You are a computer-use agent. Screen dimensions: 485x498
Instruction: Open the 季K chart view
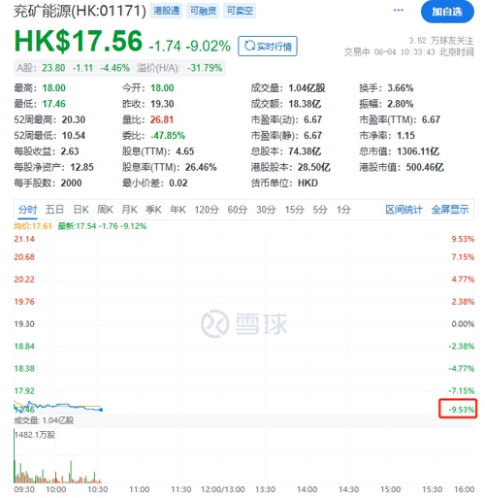[x=153, y=210]
